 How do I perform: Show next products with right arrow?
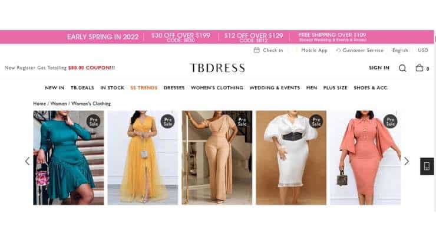(x=407, y=161)
